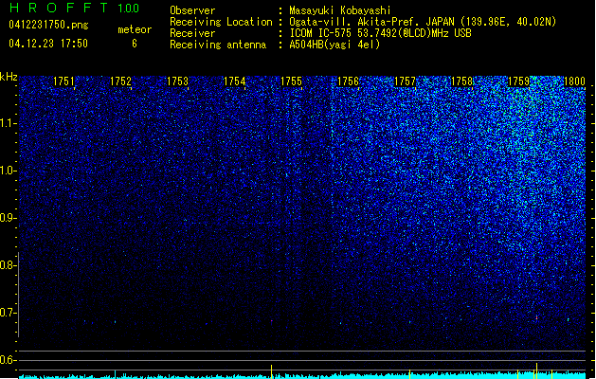Click the 1754 time axis marker

pos(235,81)
